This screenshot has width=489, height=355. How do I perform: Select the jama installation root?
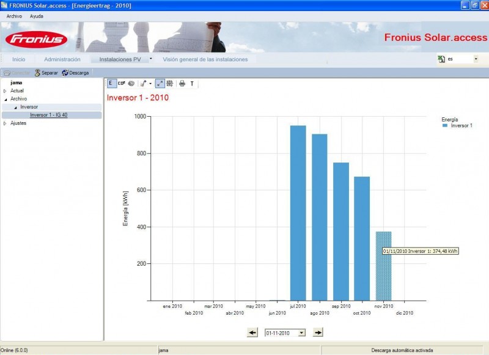pyautogui.click(x=17, y=82)
